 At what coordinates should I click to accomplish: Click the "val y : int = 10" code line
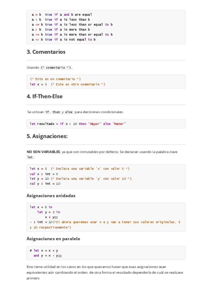pos(45,184)
